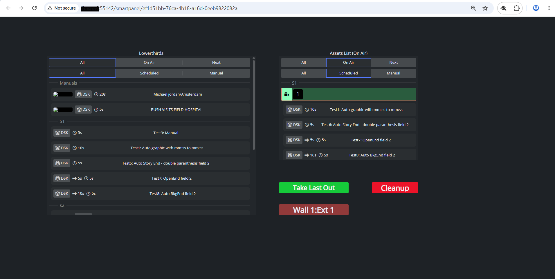Select On Air filter in Lowerthirds panel
The width and height of the screenshot is (555, 279).
[149, 63]
